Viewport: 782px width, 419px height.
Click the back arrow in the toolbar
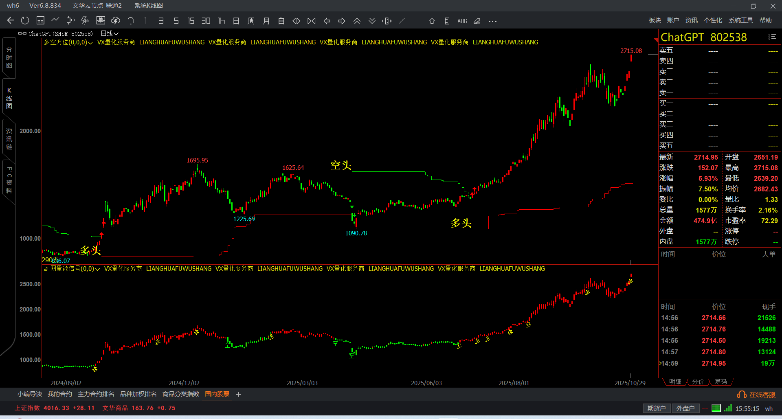[x=11, y=21]
